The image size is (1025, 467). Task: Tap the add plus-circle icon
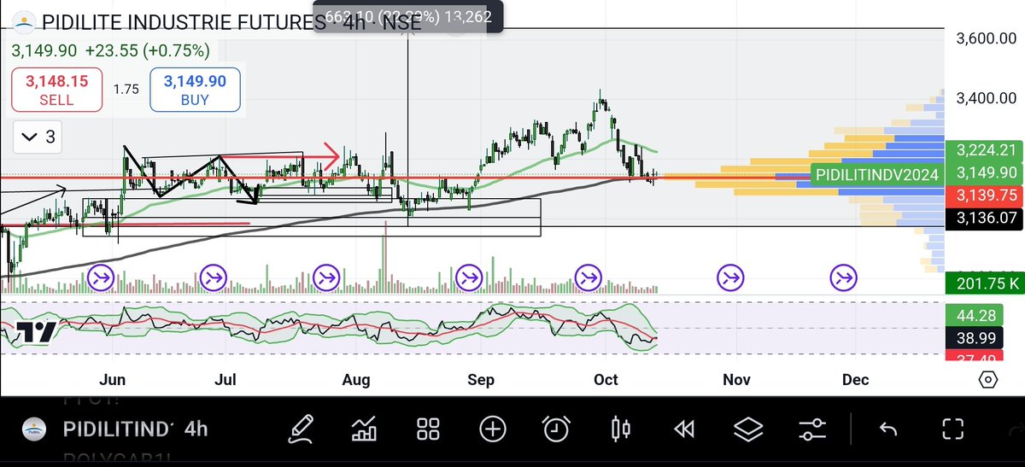493,429
